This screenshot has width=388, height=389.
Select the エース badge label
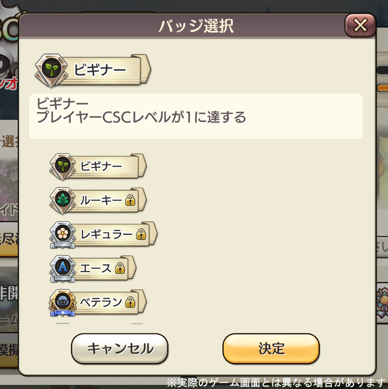tap(96, 268)
